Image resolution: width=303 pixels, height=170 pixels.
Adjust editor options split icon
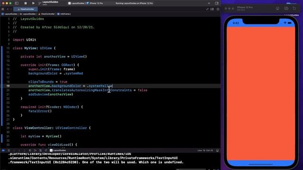[212, 9]
